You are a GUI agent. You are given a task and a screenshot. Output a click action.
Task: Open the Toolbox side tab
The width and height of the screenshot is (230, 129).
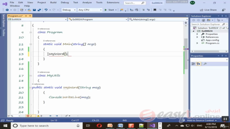[x=4, y=33]
